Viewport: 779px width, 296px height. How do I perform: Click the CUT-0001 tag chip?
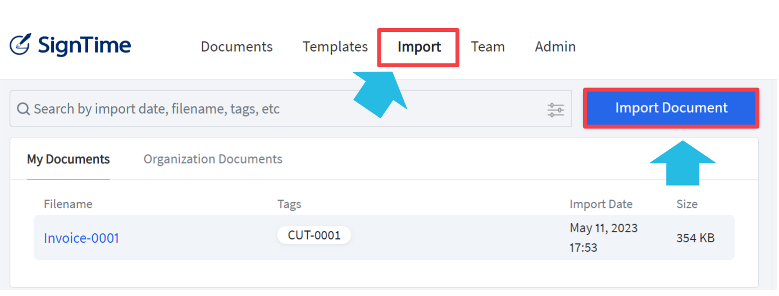314,235
